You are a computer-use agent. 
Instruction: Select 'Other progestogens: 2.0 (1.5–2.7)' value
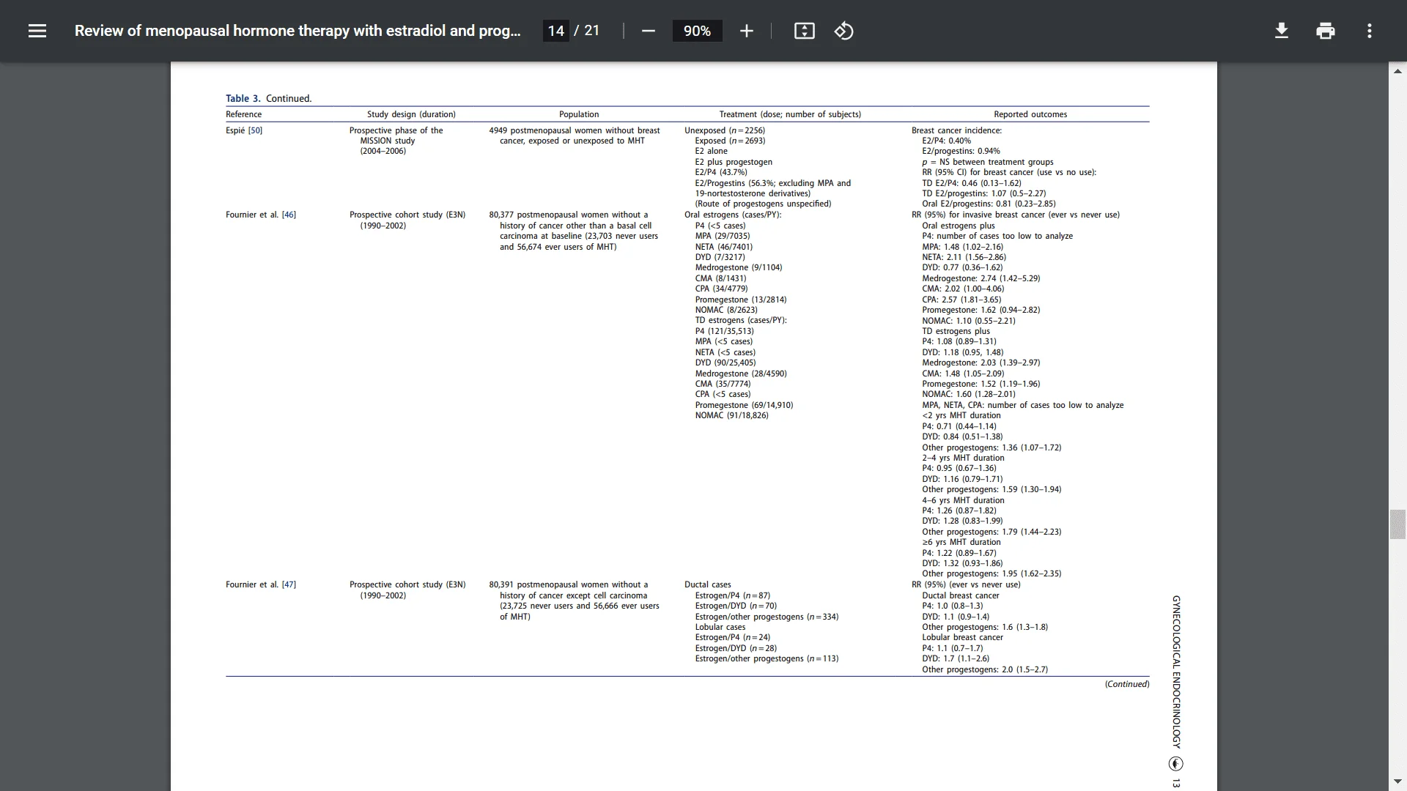pos(985,669)
